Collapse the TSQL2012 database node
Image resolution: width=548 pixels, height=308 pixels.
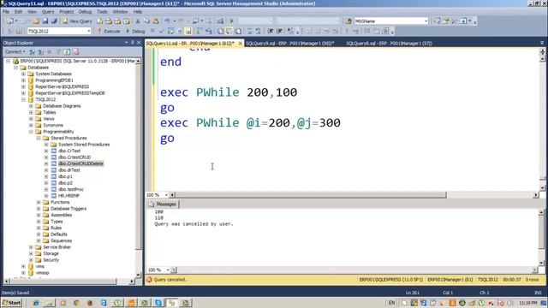tap(23, 99)
